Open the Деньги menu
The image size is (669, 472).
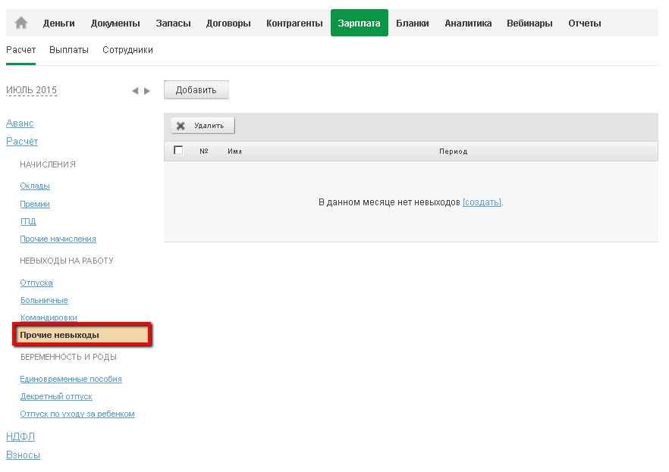tap(59, 23)
